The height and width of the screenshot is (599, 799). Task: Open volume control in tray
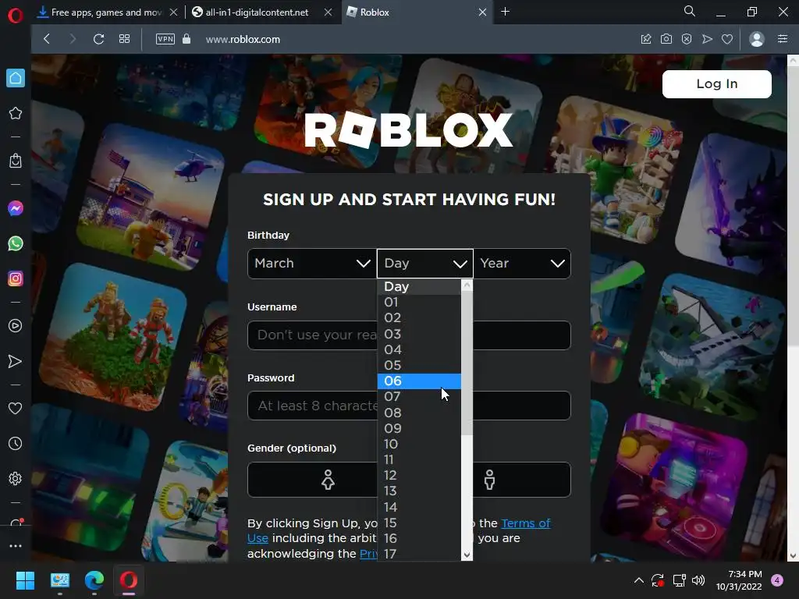click(698, 580)
